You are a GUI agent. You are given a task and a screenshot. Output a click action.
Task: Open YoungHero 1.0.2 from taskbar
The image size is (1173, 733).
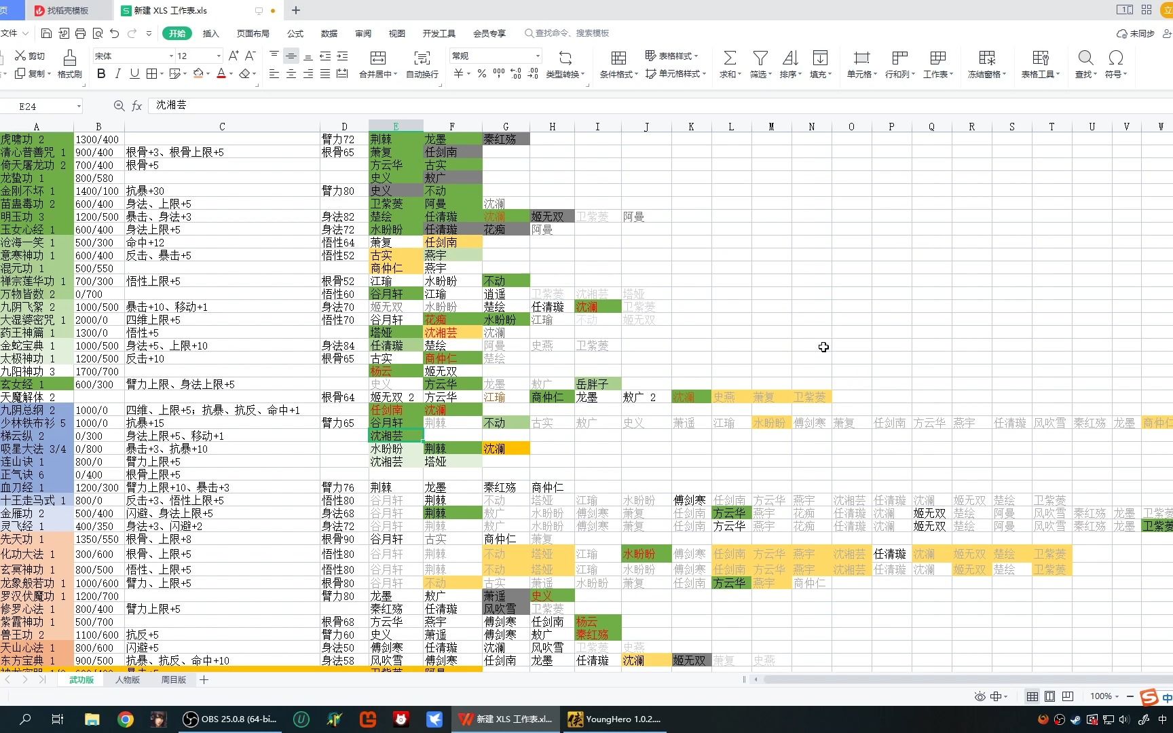[x=614, y=719]
